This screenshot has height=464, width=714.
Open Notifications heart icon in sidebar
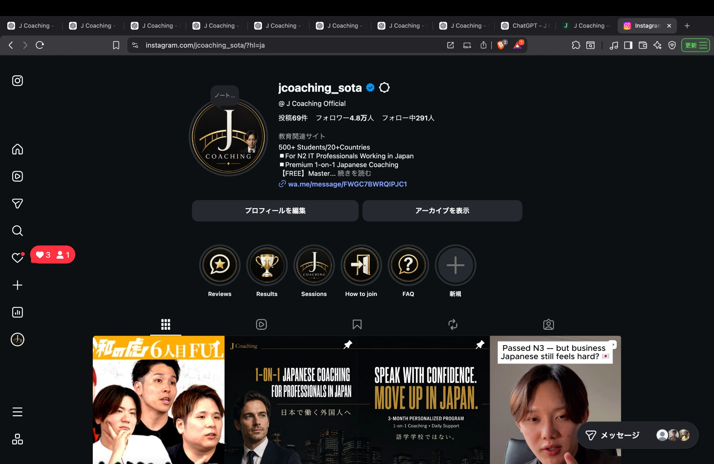coord(17,258)
